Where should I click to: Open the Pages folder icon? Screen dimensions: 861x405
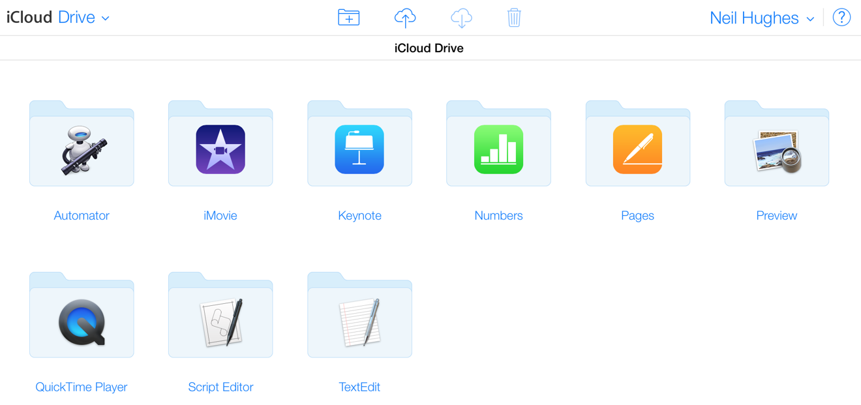[638, 143]
